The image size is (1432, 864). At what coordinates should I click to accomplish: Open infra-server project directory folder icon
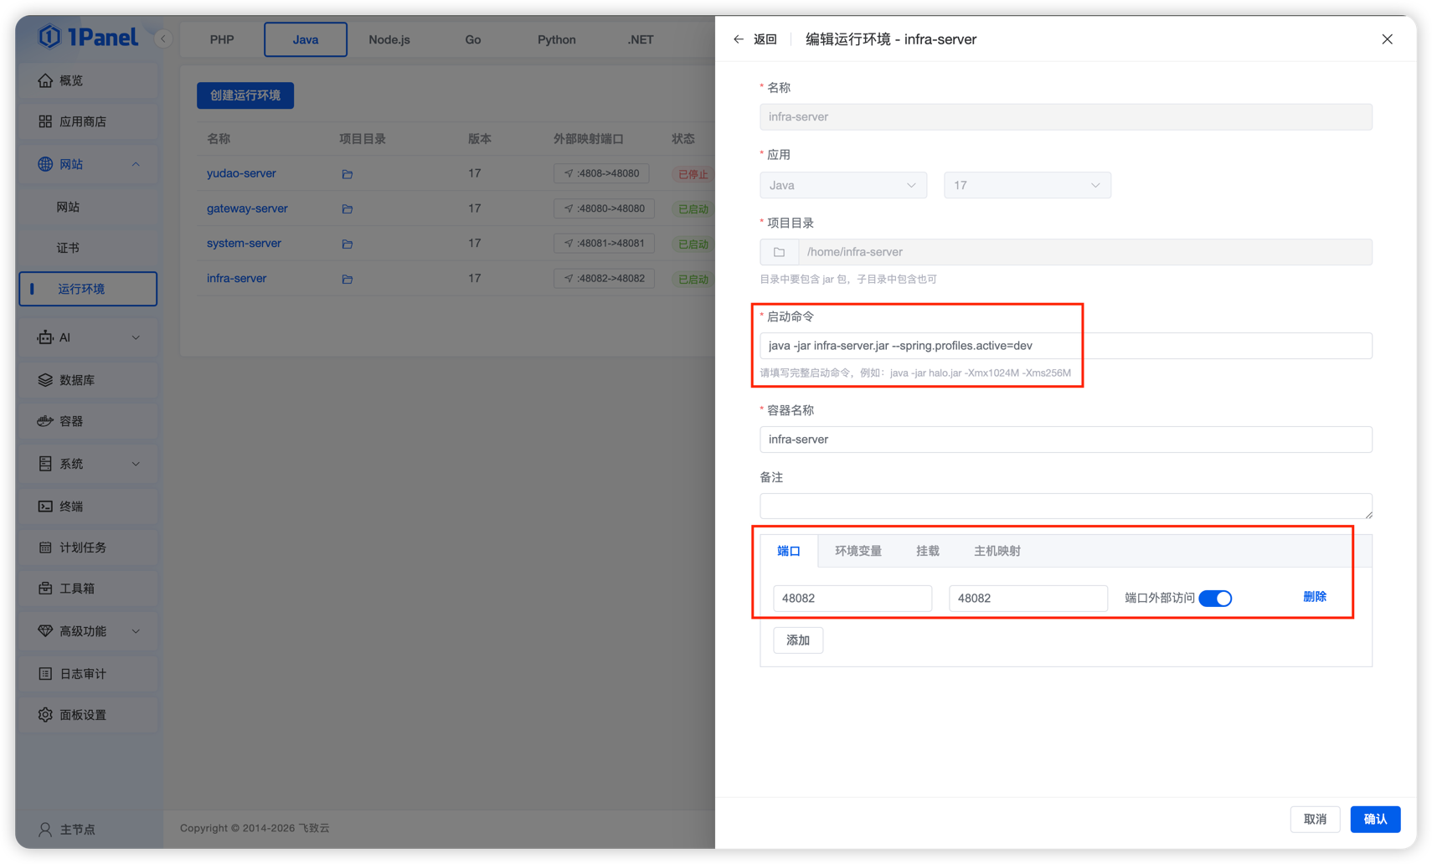click(x=347, y=279)
